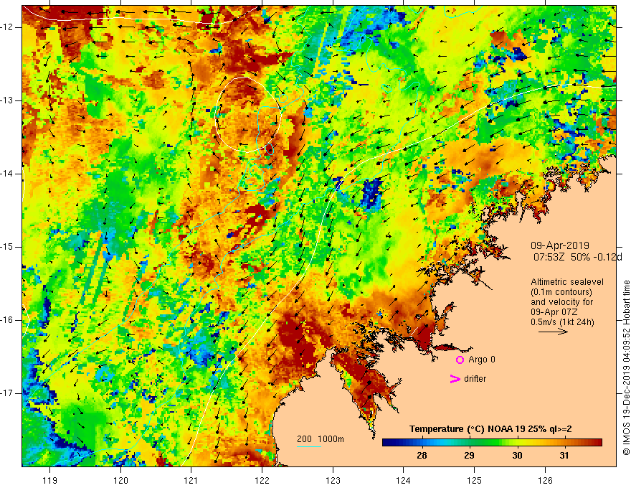Click the '30' temperature scale label
The height and width of the screenshot is (488, 631).
pyautogui.click(x=517, y=456)
